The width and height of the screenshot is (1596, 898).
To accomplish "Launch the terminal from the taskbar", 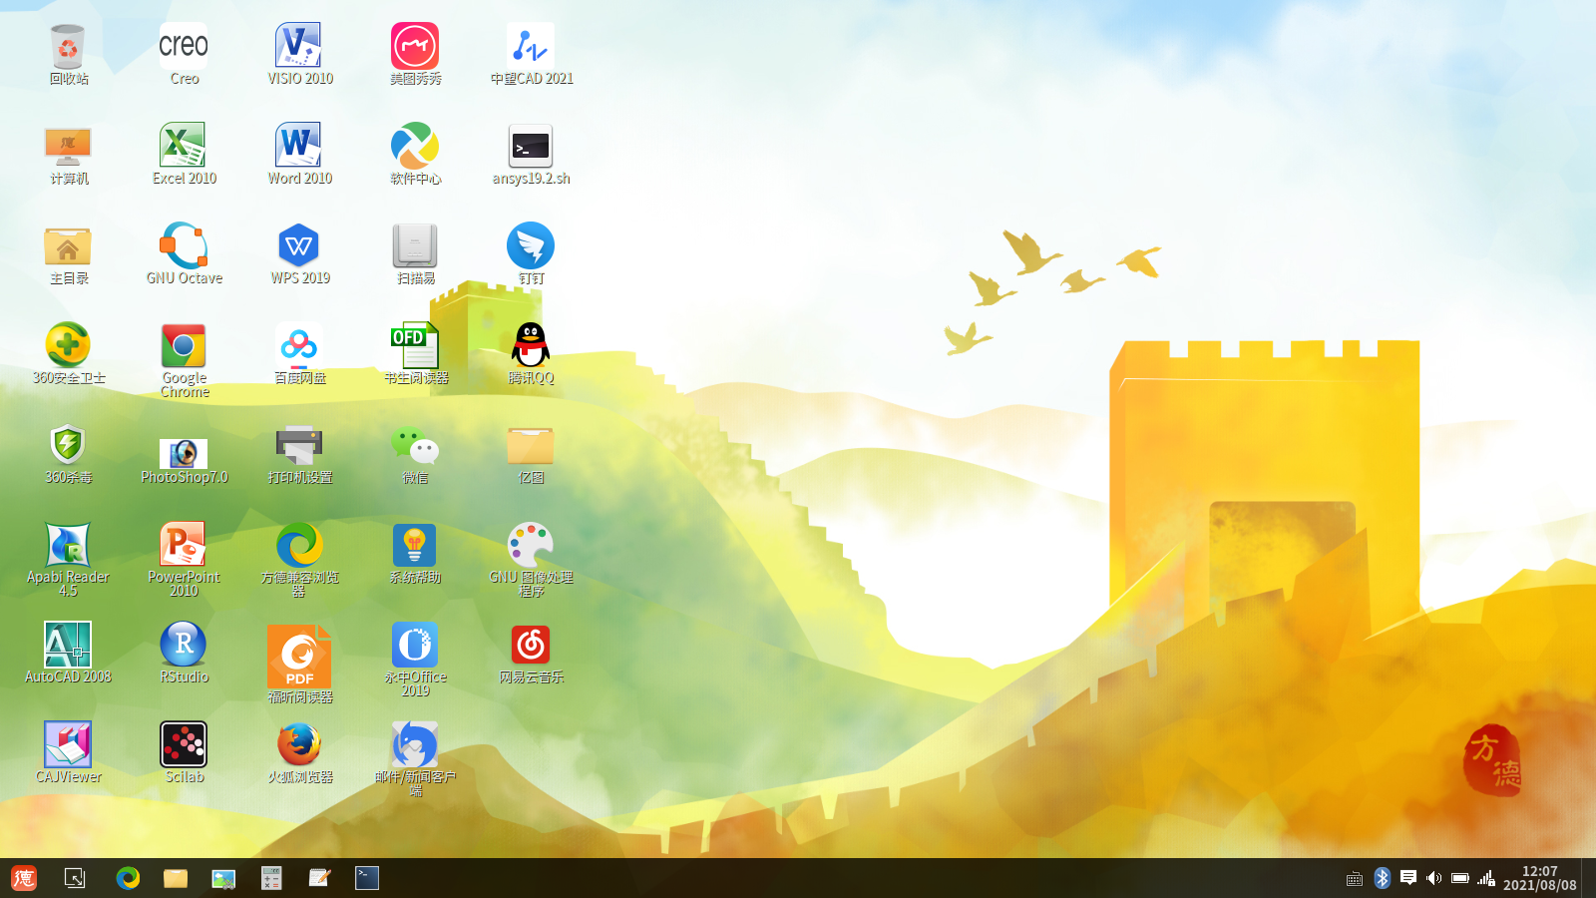I will tap(367, 878).
